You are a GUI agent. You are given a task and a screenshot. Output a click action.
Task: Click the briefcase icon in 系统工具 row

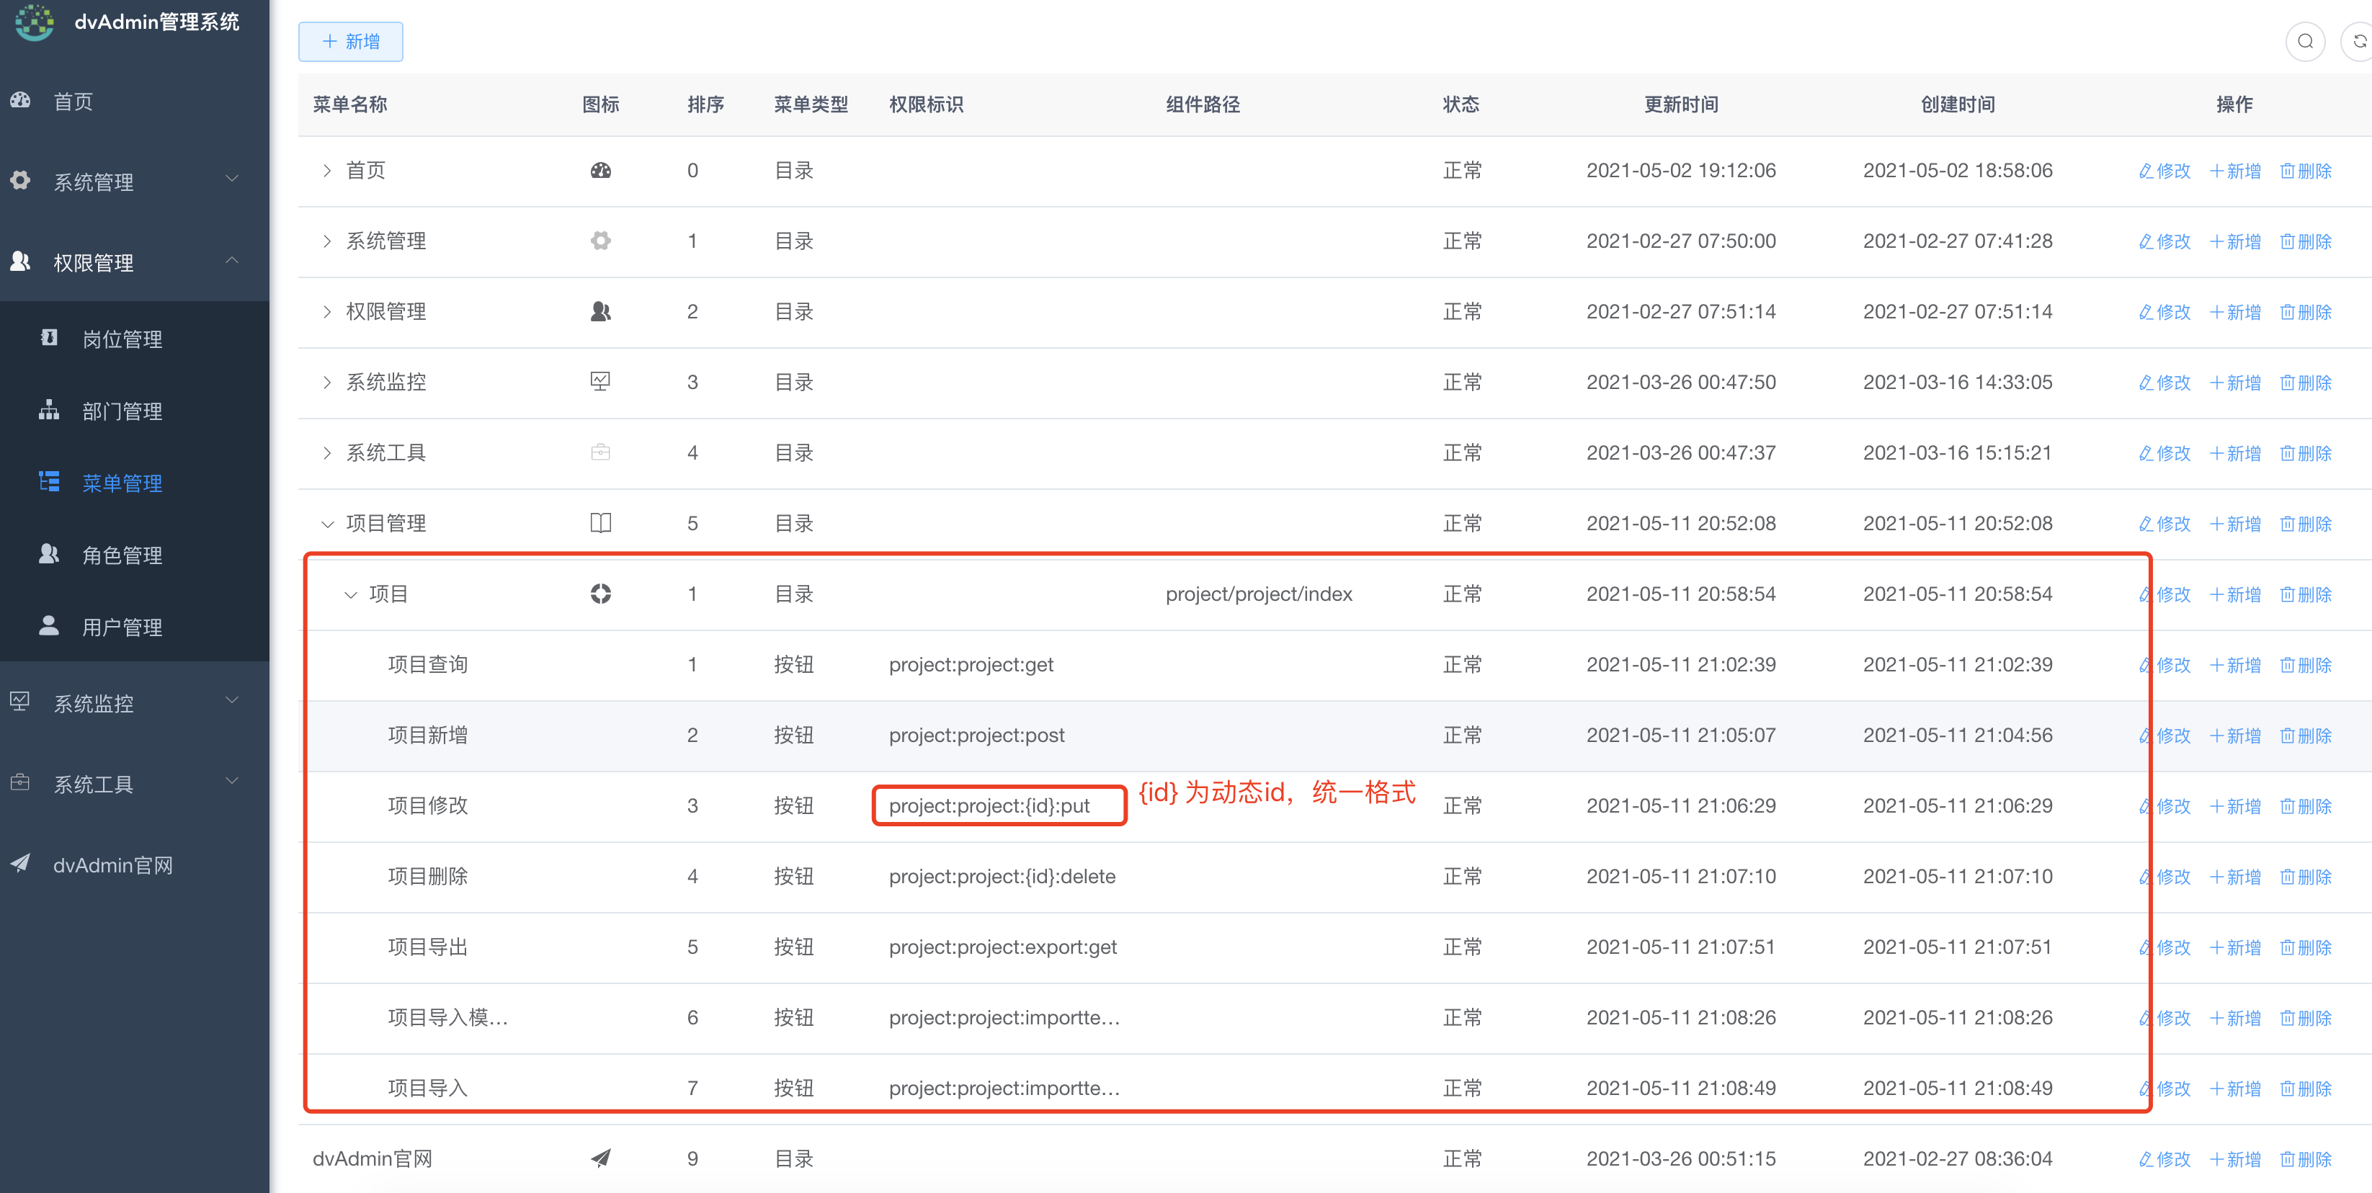coord(602,452)
